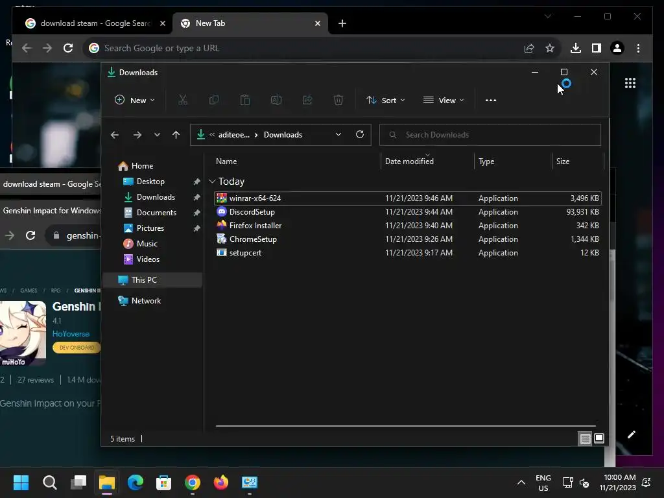Open the Chrome profile avatar
664x498 pixels.
click(x=617, y=48)
